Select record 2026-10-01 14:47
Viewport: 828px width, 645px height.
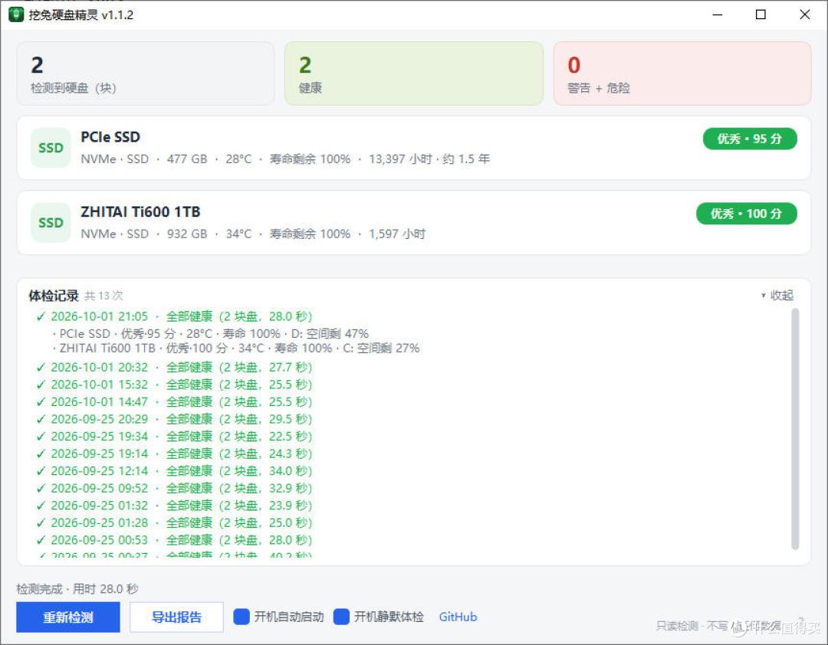174,401
